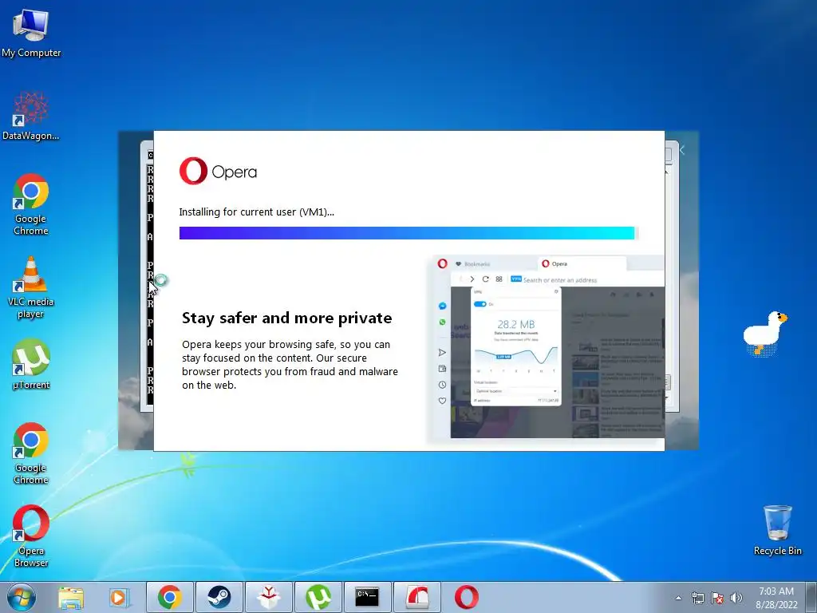Viewport: 817px width, 613px height.
Task: Switch to Steam in the taskbar
Action: [219, 597]
